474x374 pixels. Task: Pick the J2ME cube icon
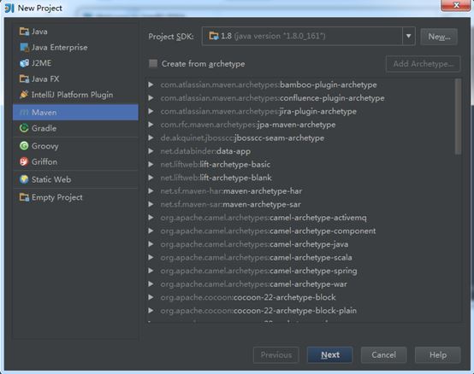coord(24,63)
